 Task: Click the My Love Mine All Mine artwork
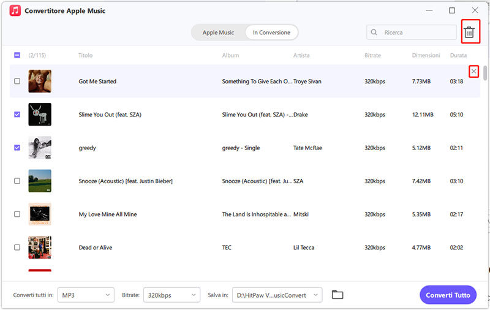[40, 214]
